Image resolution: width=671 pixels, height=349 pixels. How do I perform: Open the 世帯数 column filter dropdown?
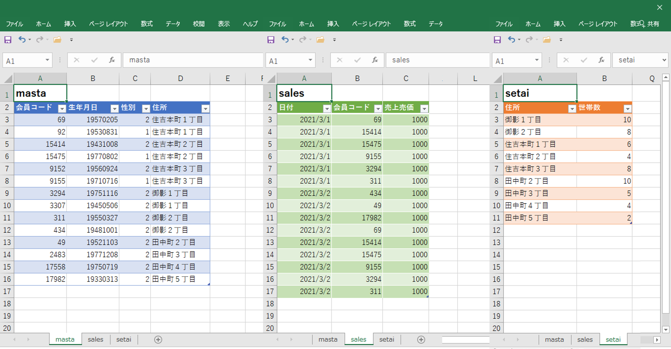[627, 108]
